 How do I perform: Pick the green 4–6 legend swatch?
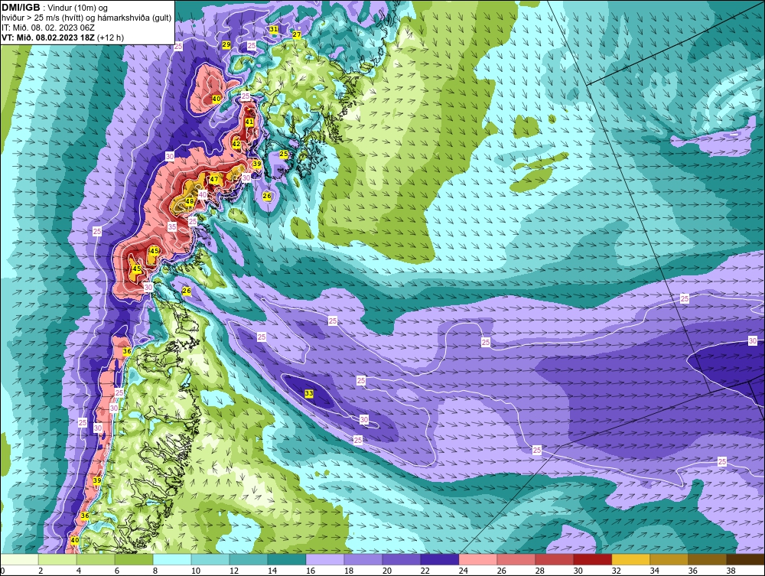tap(96, 559)
